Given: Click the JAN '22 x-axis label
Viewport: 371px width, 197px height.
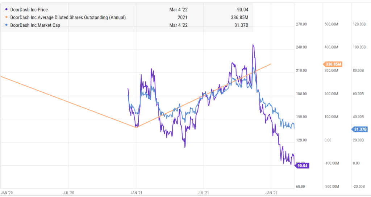Looking at the screenshot, I should 271,193.
